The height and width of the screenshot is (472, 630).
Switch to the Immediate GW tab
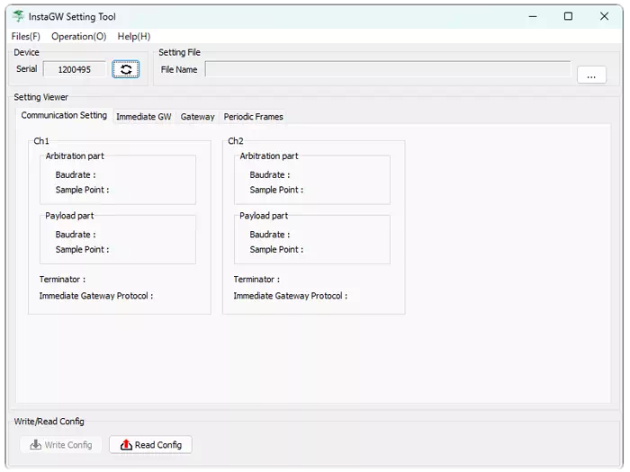click(143, 117)
